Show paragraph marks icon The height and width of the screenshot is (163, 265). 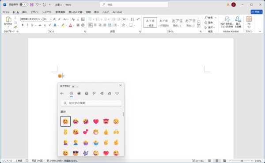coord(138,19)
